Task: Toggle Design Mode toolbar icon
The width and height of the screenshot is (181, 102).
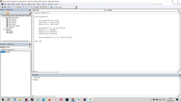Action: click(x=37, y=7)
